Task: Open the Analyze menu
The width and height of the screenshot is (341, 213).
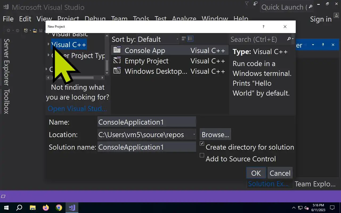Action: click(184, 19)
